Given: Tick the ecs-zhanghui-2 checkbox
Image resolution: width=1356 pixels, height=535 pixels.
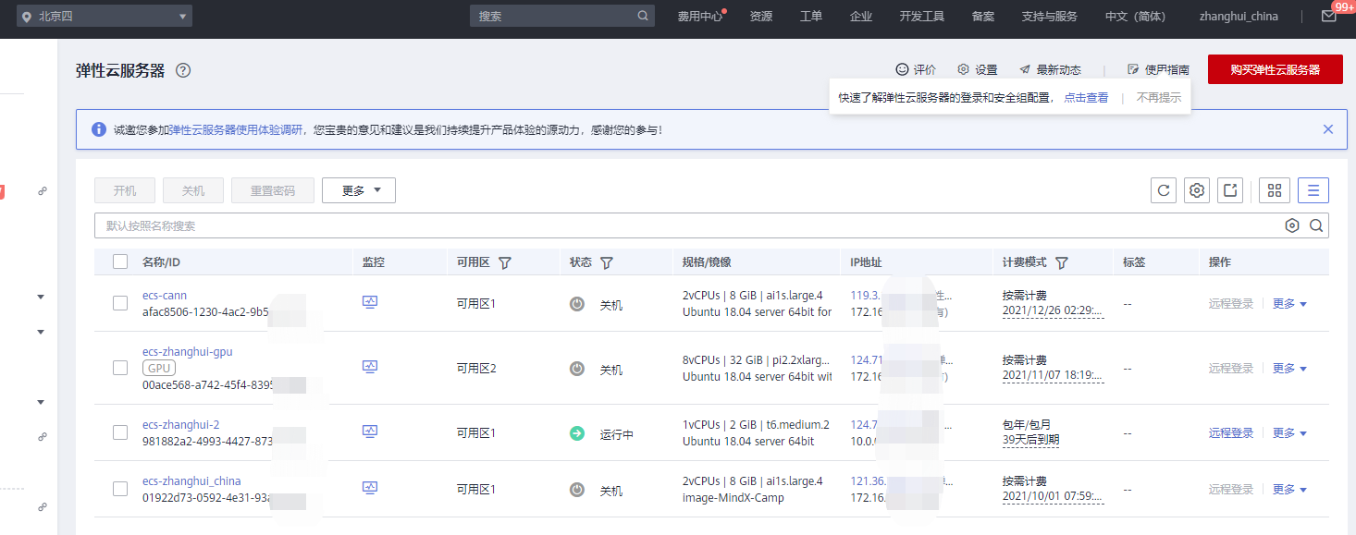Looking at the screenshot, I should click(x=120, y=432).
